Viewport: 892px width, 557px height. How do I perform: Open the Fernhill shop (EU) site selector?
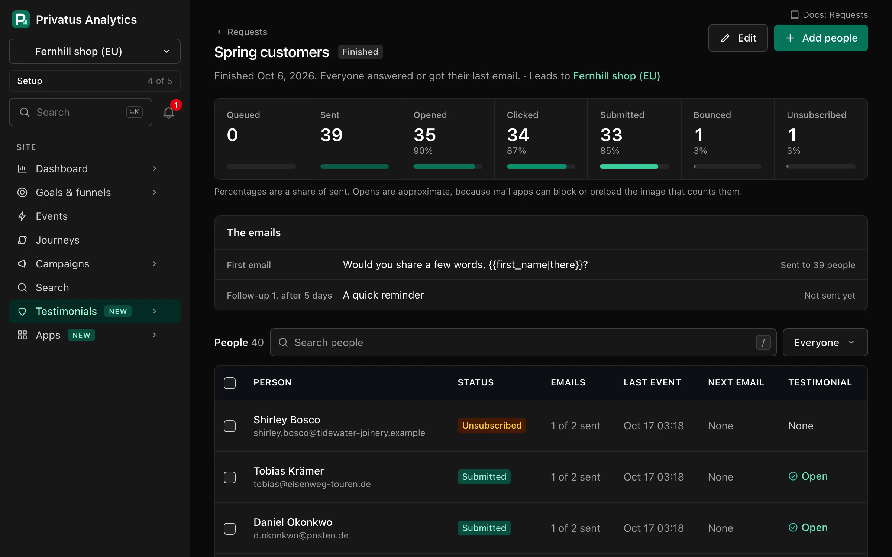pos(95,51)
